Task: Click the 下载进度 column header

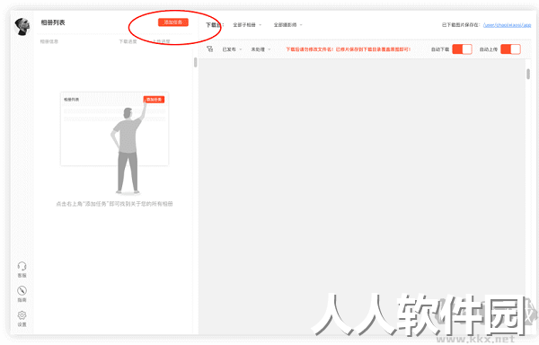Action: (128, 41)
